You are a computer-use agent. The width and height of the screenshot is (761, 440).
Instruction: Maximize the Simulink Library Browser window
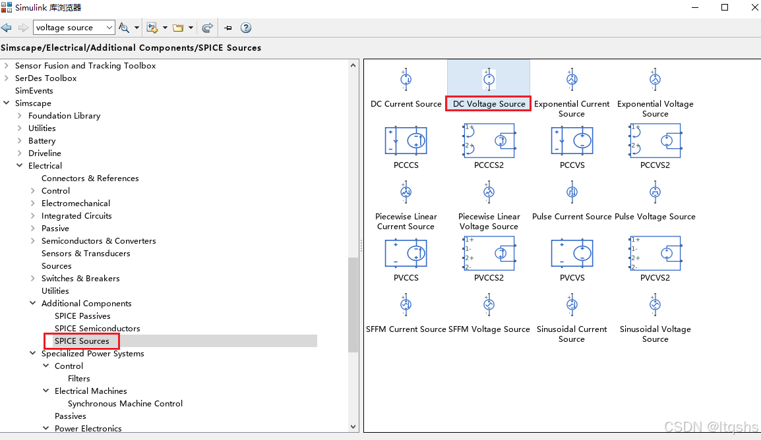click(725, 7)
